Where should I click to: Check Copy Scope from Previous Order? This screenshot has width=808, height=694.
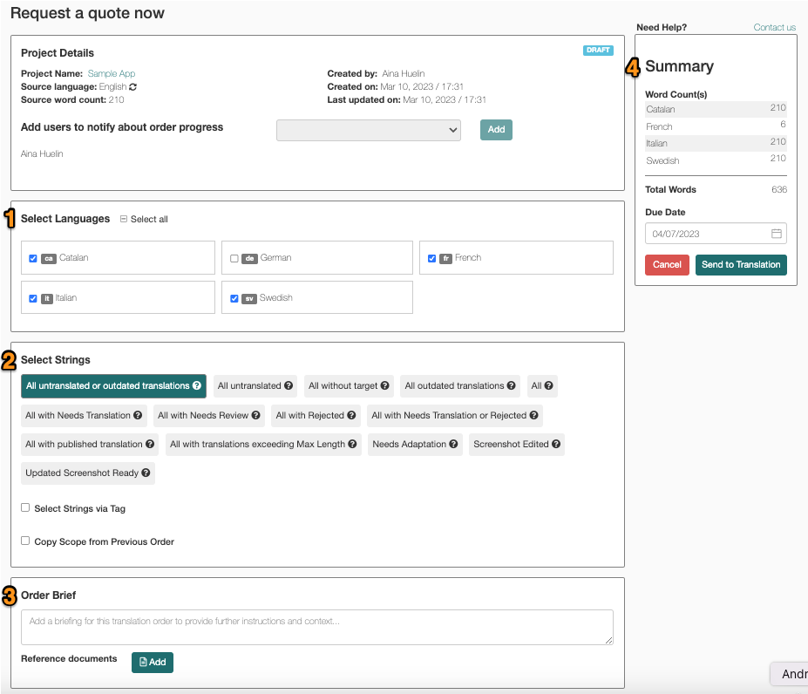pyautogui.click(x=25, y=541)
